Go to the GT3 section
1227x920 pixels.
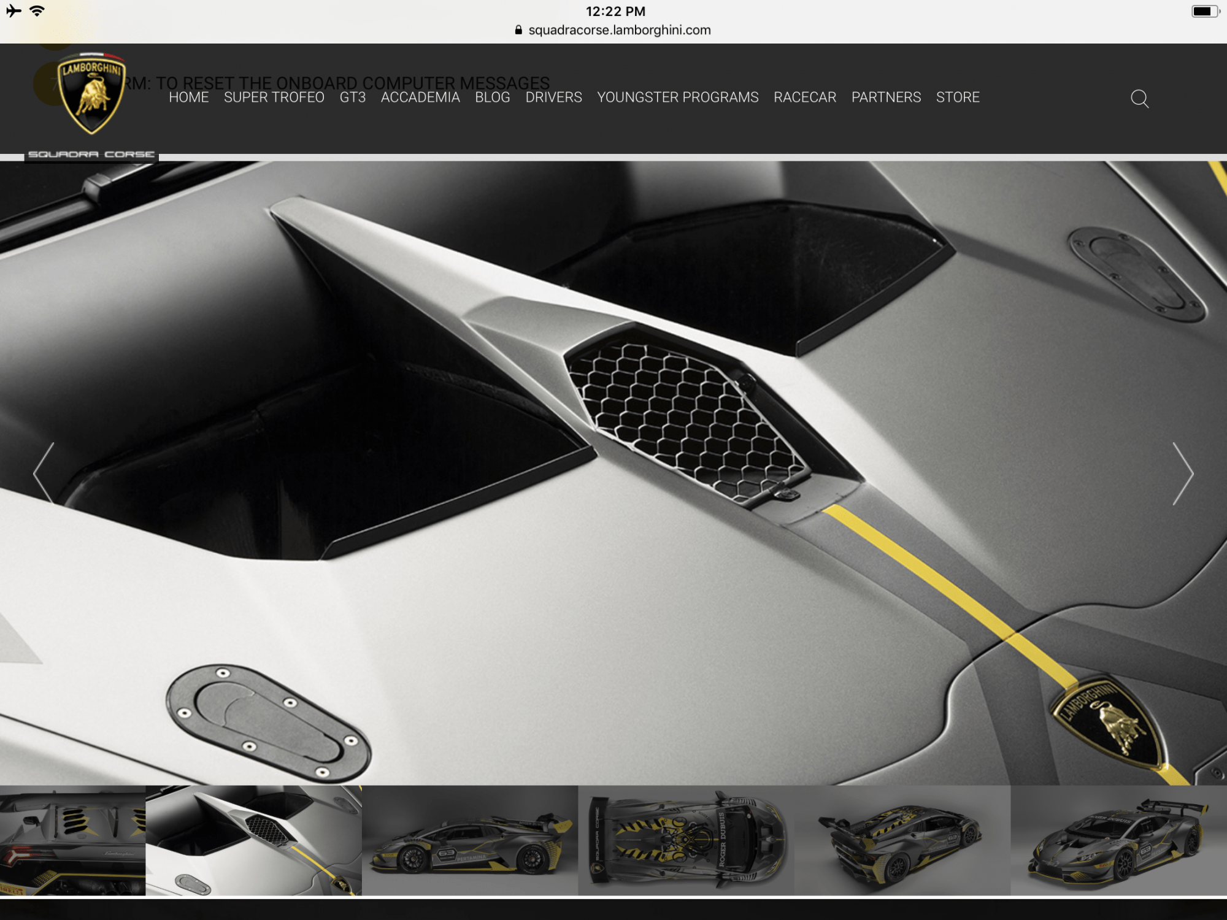[352, 98]
